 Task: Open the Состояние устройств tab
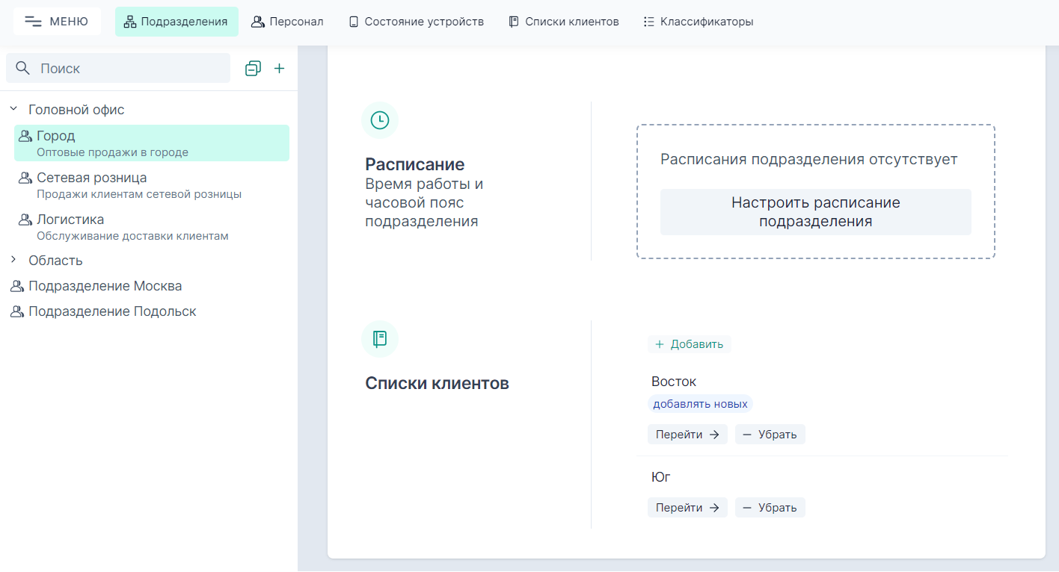tap(416, 21)
